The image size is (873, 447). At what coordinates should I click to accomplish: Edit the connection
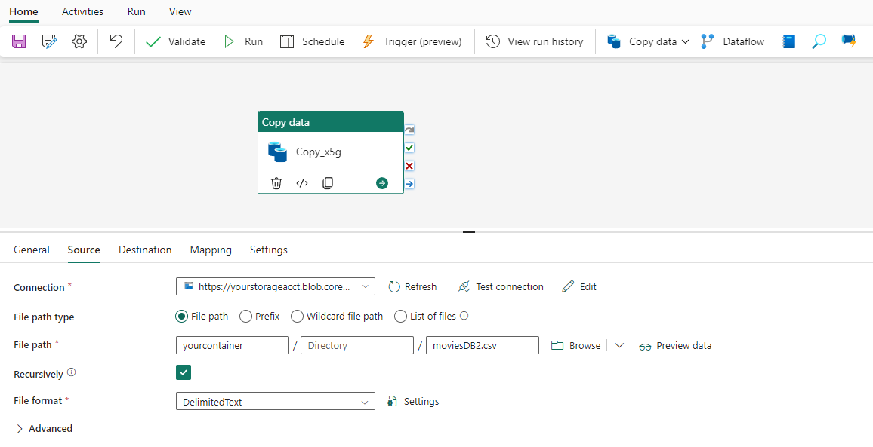point(579,287)
